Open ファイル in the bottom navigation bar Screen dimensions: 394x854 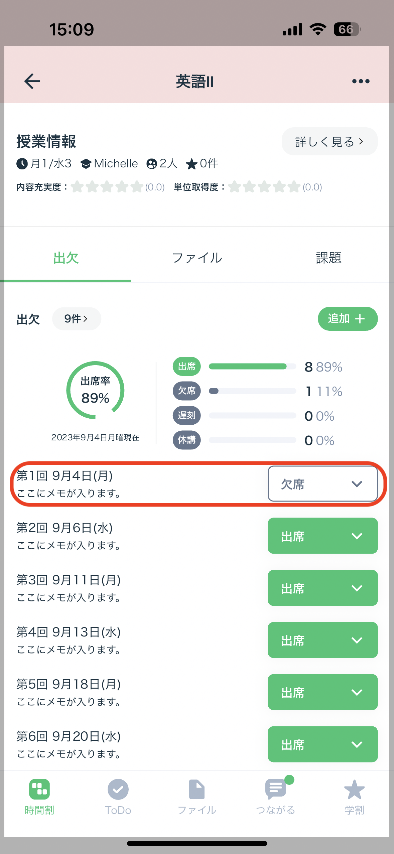(x=197, y=797)
